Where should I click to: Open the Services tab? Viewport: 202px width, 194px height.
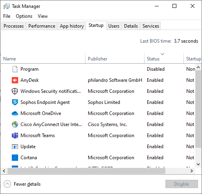(x=151, y=26)
